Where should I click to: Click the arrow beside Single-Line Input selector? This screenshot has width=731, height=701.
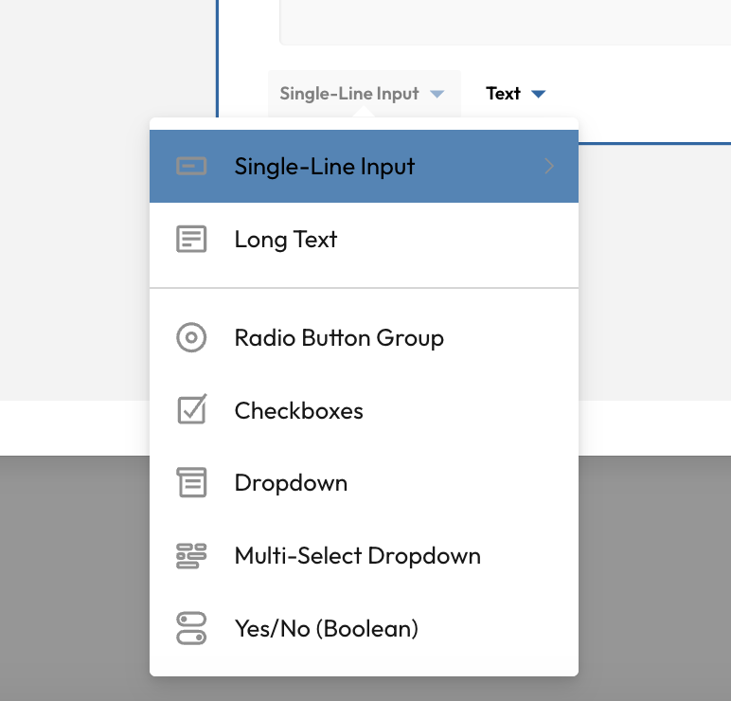[437, 94]
